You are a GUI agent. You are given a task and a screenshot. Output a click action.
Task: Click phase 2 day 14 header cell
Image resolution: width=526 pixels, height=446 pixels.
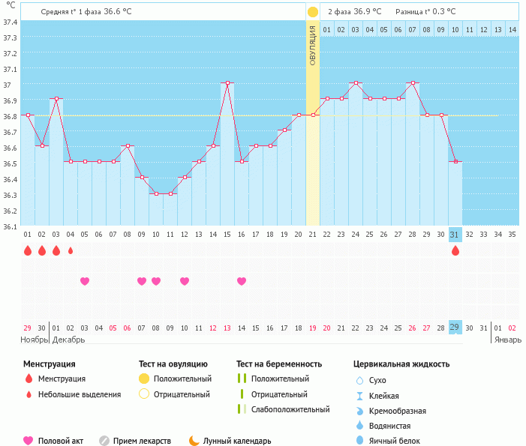[x=512, y=29]
